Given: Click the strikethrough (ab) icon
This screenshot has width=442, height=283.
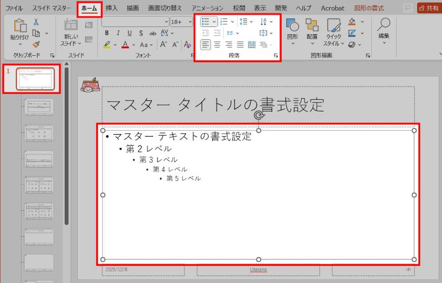Looking at the screenshot, I should pos(153,34).
